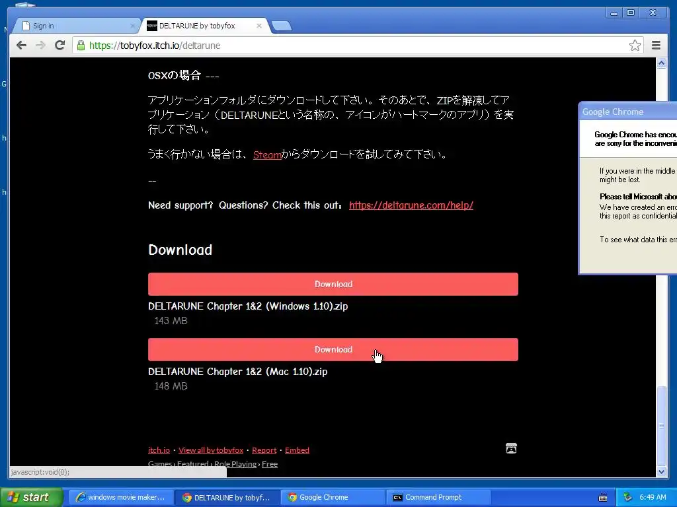Open the Role Playing breadcrumb link
The height and width of the screenshot is (507, 677).
235,464
